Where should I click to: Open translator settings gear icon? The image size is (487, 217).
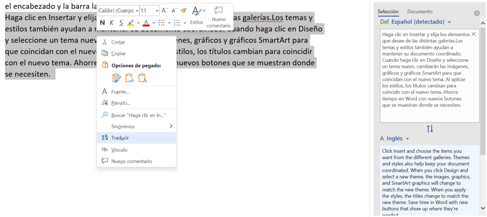pos(477,14)
